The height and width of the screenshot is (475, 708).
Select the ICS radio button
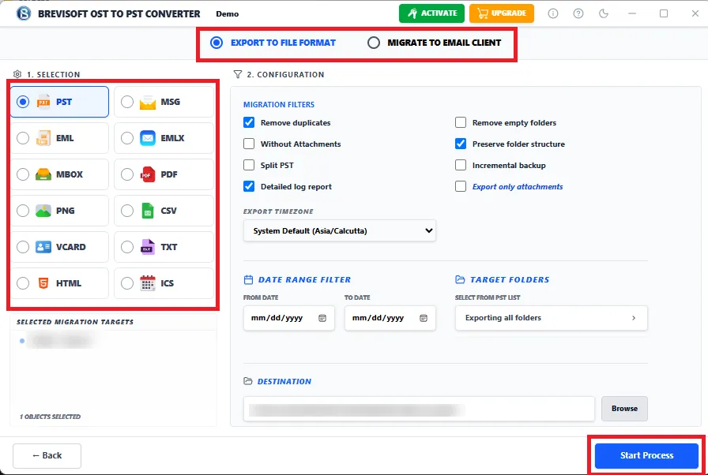click(x=127, y=283)
